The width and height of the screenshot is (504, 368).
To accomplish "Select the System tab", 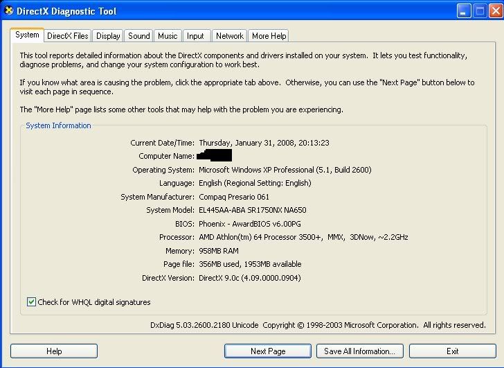I will coord(27,35).
